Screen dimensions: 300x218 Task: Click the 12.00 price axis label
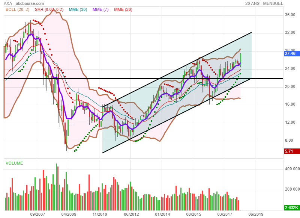[290, 122]
